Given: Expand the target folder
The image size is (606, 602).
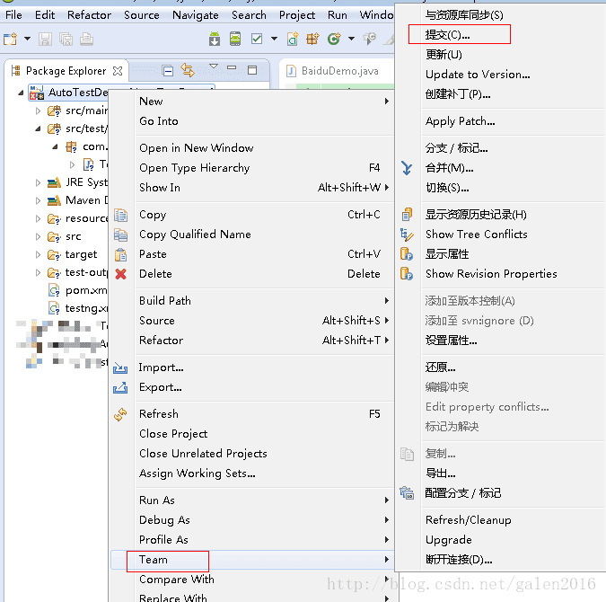Looking at the screenshot, I should (x=38, y=254).
